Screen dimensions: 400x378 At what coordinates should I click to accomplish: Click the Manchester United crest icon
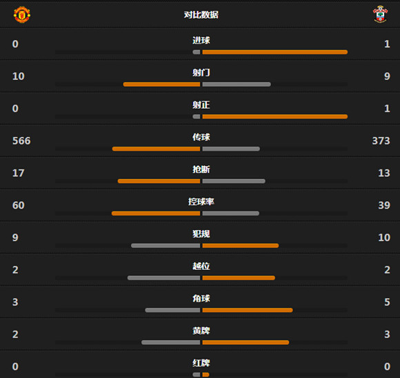21,14
